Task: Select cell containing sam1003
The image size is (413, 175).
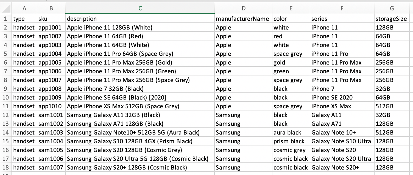Action: 51,132
